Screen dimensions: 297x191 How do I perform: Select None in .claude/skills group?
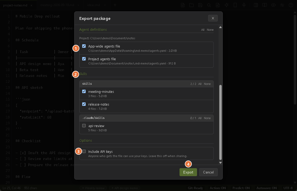[207, 118]
